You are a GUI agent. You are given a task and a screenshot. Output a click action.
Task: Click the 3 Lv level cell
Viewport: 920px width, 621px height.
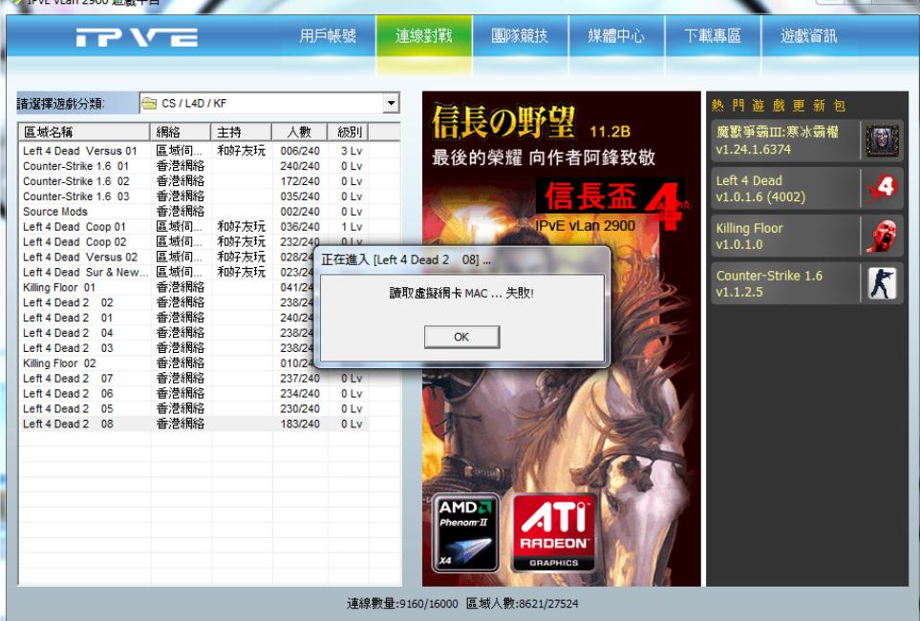click(x=352, y=151)
